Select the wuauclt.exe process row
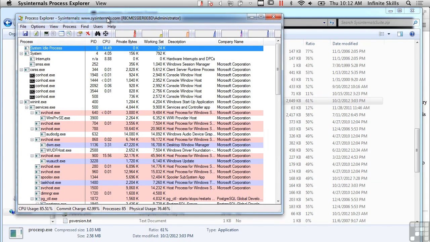Image resolution: width=430 pixels, height=242 pixels. (141, 161)
